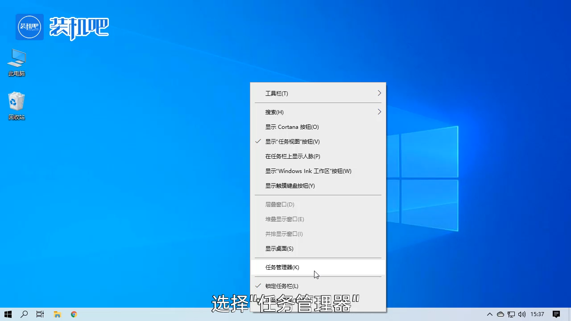Enable 显示 Cortana 按钮
Image resolution: width=571 pixels, height=321 pixels.
(292, 127)
